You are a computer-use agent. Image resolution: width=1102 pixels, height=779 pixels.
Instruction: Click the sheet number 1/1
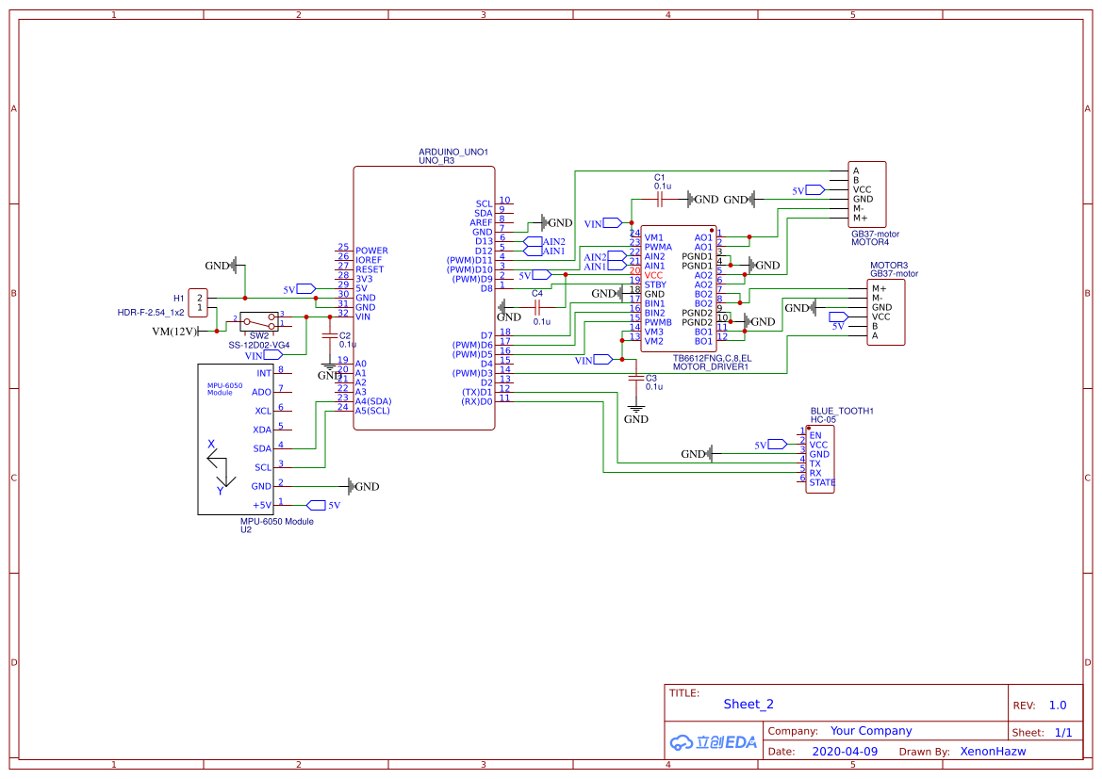coord(1063,733)
